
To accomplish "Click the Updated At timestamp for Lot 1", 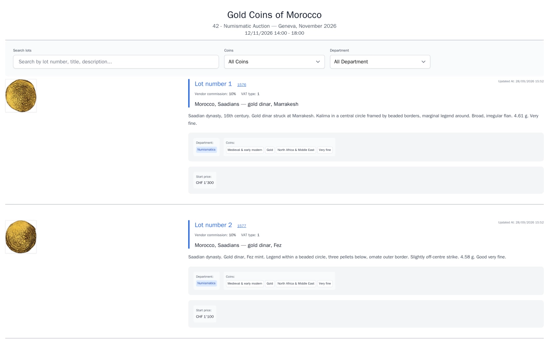I will click(521, 81).
